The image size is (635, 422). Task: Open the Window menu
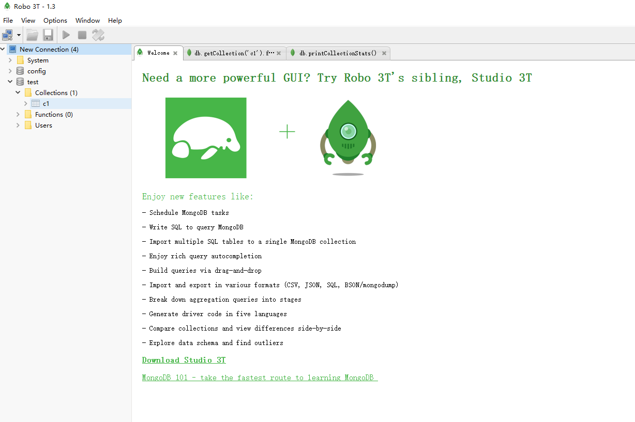(x=87, y=21)
